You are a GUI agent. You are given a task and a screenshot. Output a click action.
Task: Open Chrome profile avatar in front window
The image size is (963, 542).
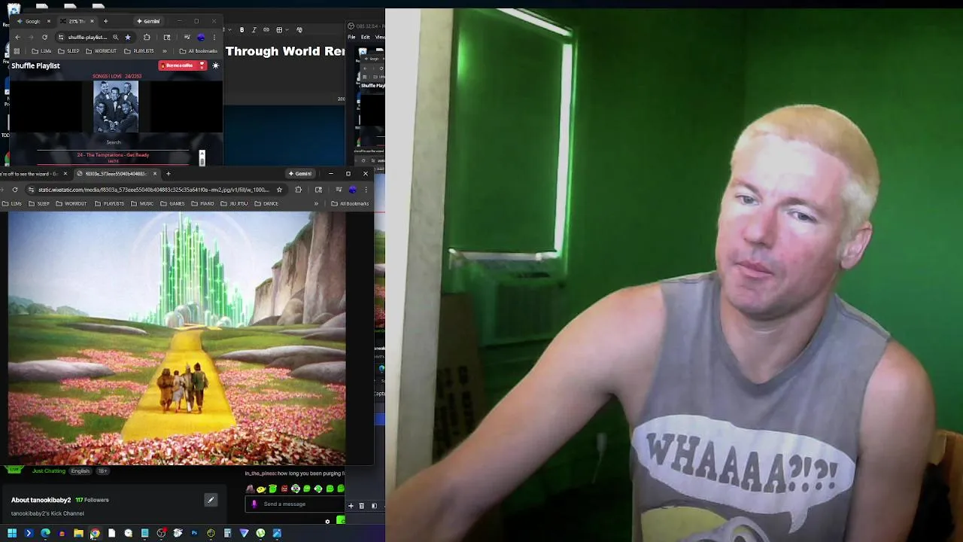click(x=352, y=190)
